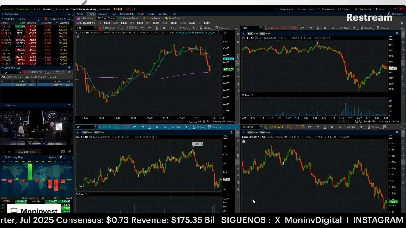
Task: Open the Messages envelope
Action: coord(327,9)
